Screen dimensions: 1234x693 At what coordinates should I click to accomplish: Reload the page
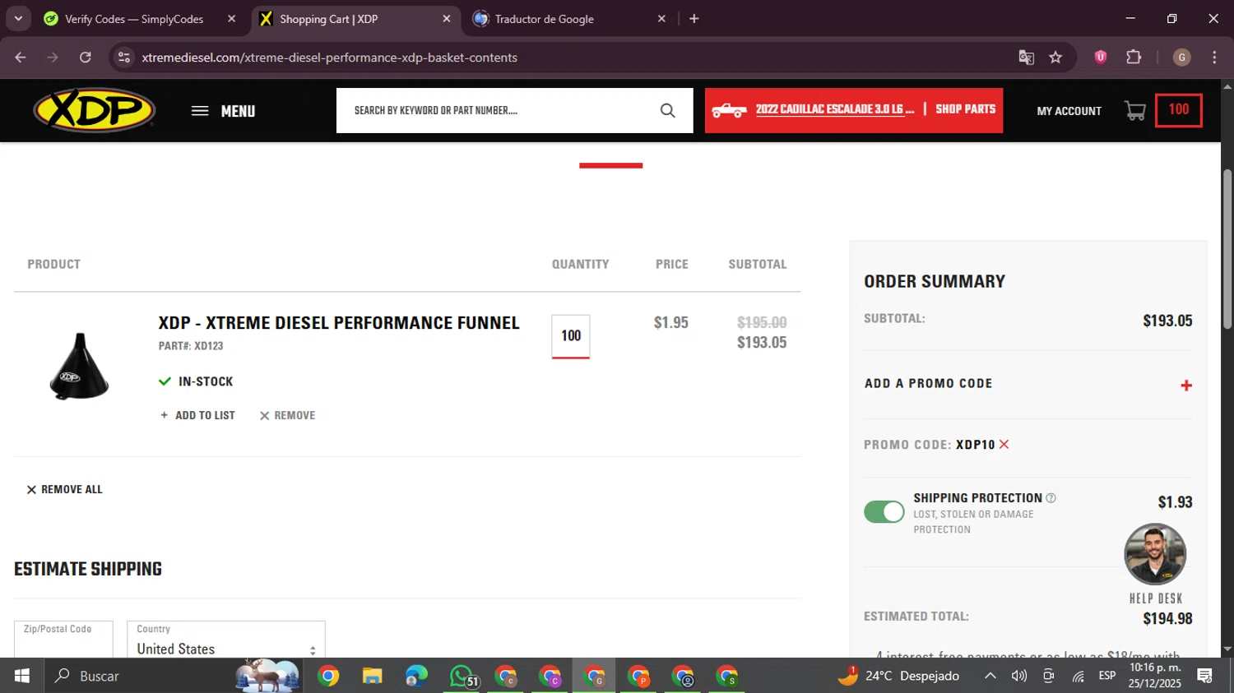(86, 58)
